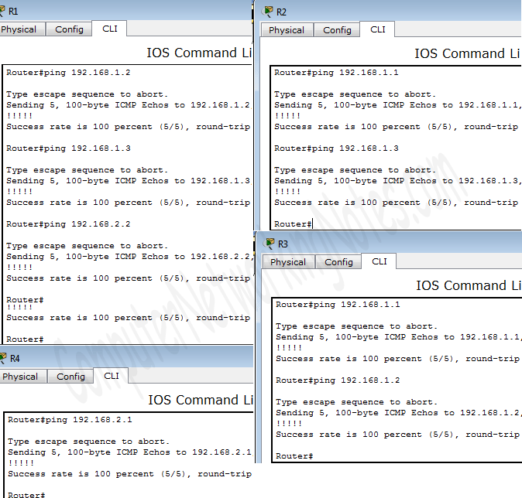Click the R3 window router icon
This screenshot has height=498, width=522.
[269, 244]
